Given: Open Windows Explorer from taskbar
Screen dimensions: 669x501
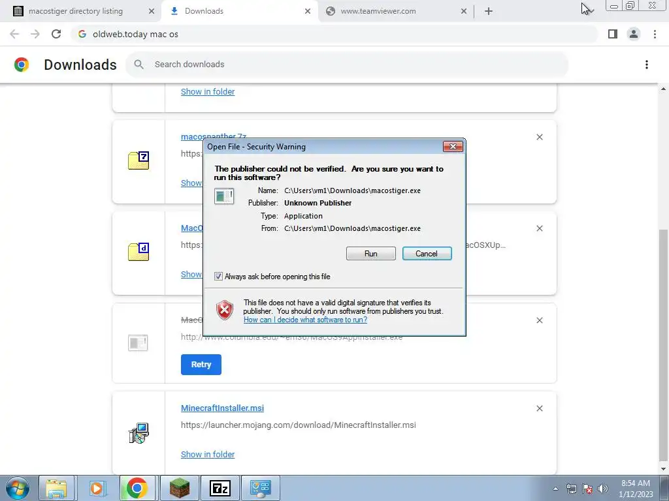Looking at the screenshot, I should coord(56,488).
